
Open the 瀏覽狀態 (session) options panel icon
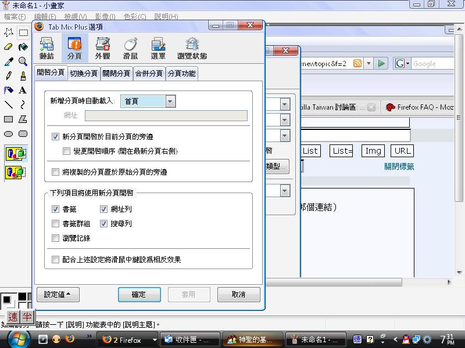click(192, 48)
